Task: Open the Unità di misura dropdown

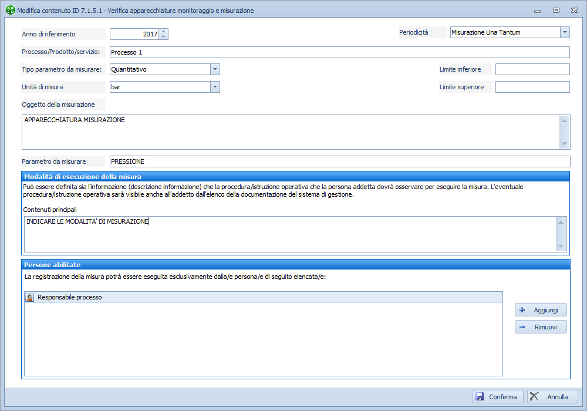Action: (215, 87)
